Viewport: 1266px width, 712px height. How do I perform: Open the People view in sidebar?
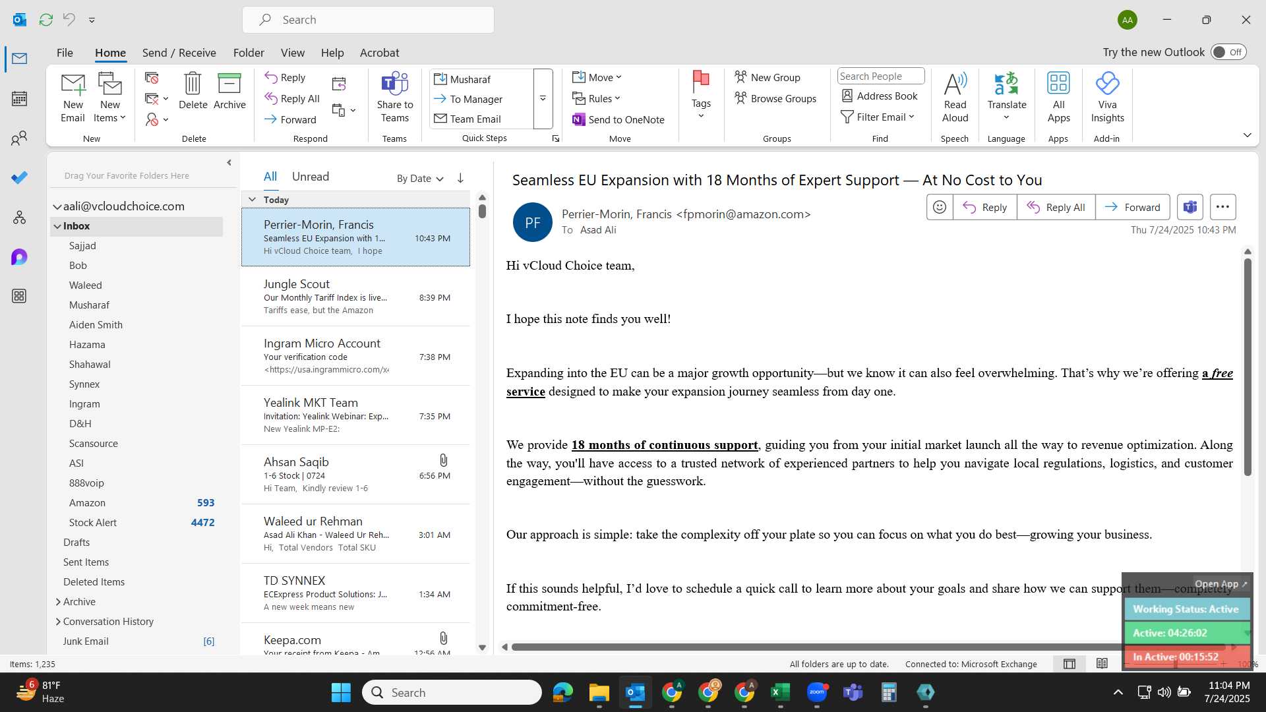pos(20,138)
